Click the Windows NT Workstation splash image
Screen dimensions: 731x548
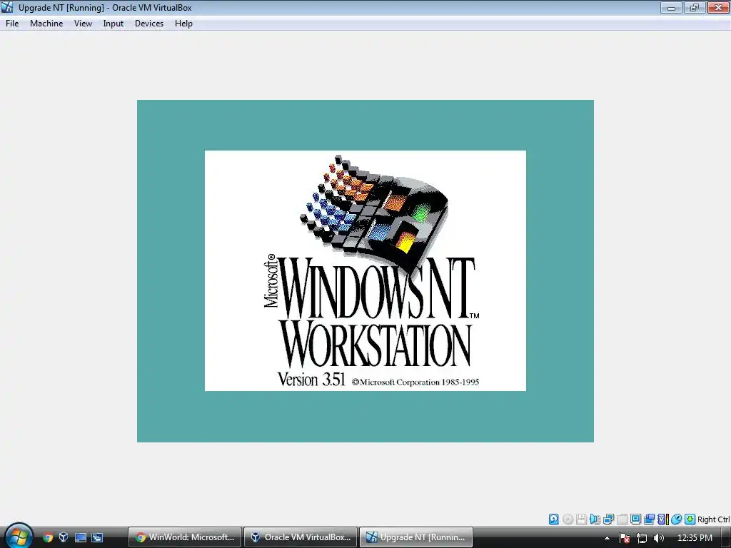[365, 270]
